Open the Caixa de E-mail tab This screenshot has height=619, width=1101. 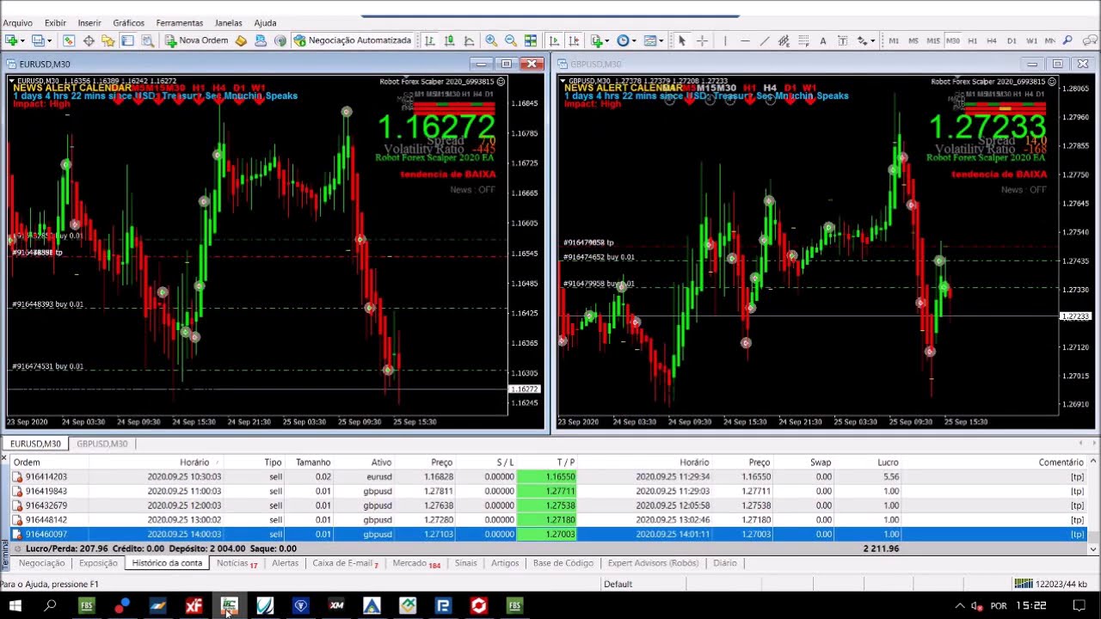[345, 563]
